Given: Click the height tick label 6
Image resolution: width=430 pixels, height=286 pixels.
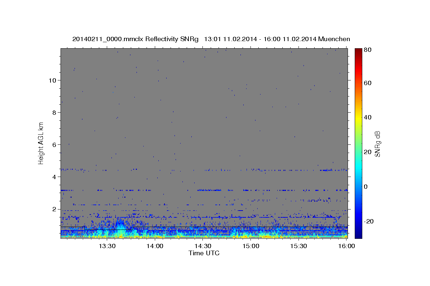Looking at the screenshot, I should click(x=54, y=144).
